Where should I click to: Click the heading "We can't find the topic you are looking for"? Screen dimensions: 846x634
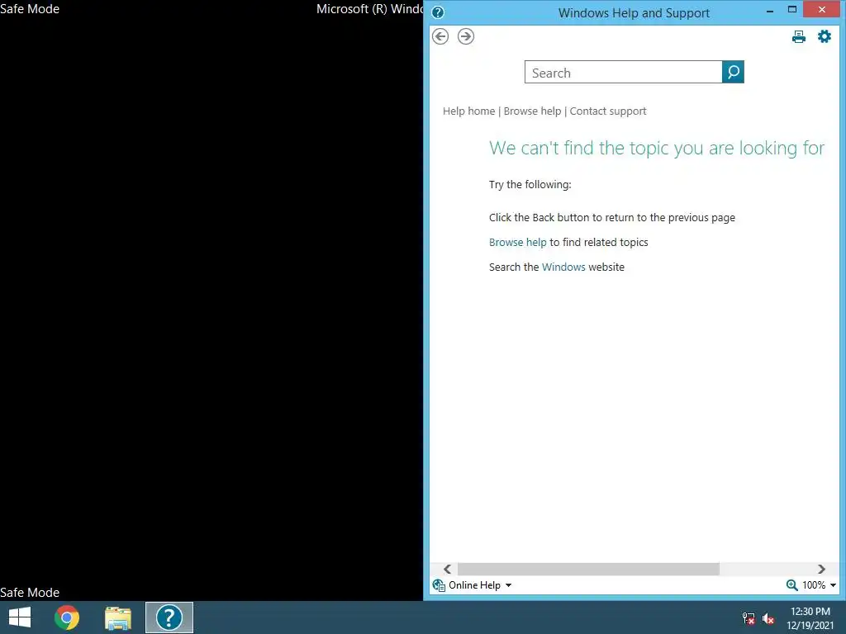pyautogui.click(x=657, y=148)
